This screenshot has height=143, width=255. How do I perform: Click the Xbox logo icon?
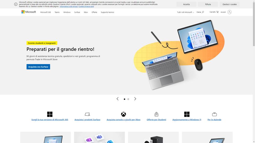(124, 114)
